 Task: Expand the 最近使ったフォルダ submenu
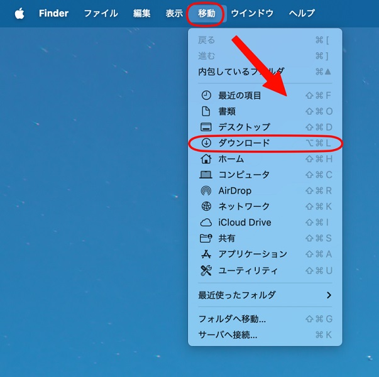[x=265, y=295]
